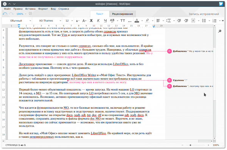Apply bold formatting (Ж)

pos(91,21)
